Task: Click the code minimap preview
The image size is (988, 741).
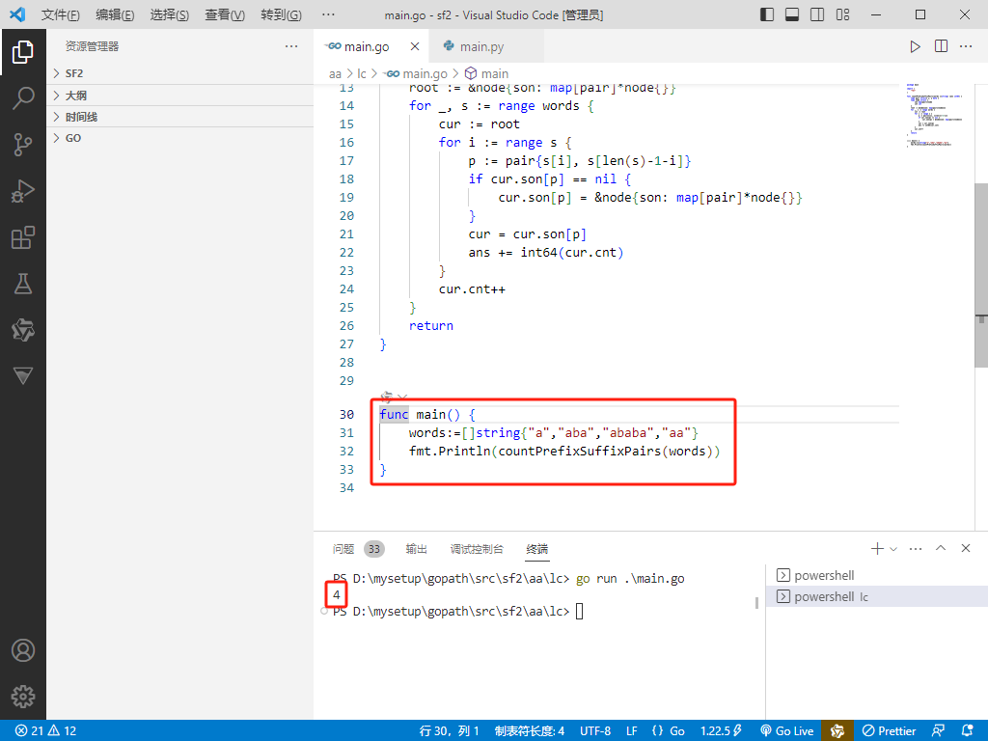Action: point(934,115)
